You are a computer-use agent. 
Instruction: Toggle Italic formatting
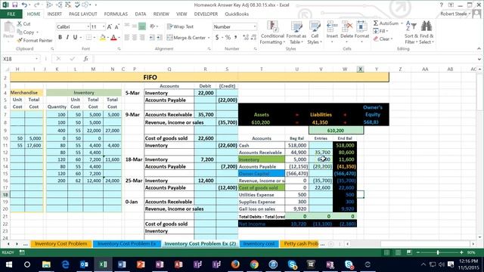point(67,37)
